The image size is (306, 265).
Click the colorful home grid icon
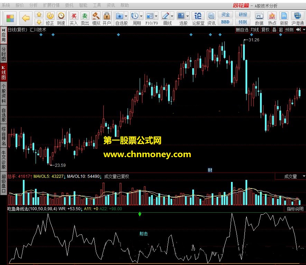coord(10,19)
